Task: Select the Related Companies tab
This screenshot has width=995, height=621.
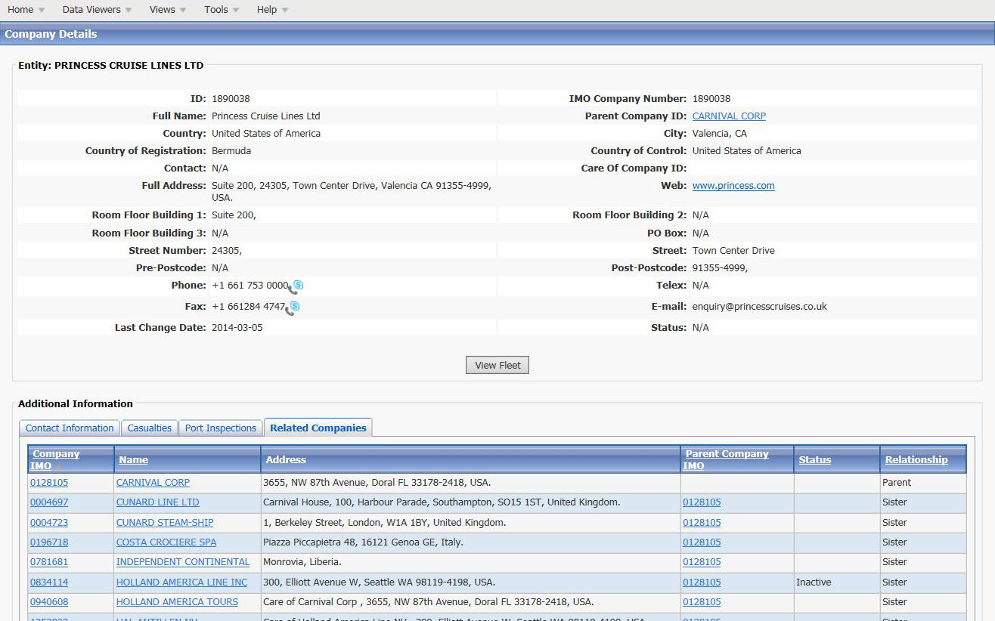Action: click(x=318, y=428)
